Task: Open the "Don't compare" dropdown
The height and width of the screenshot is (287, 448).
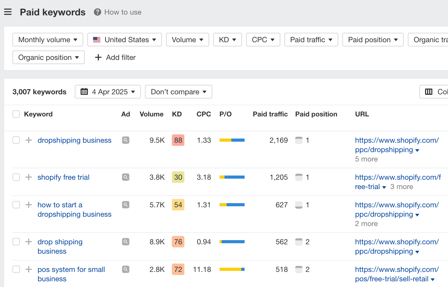Action: point(178,92)
